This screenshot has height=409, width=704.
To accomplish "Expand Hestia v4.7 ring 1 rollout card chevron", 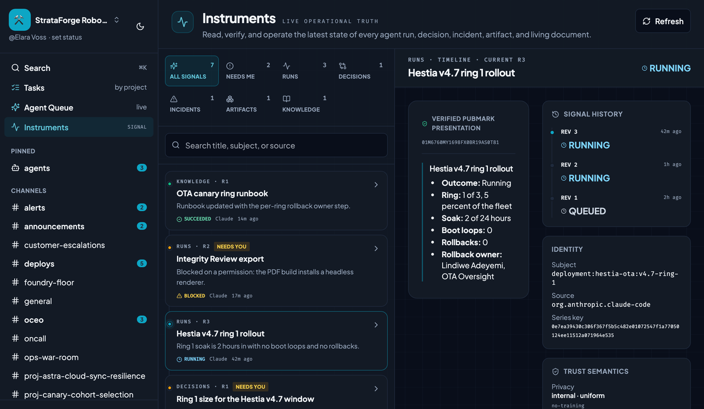I will (x=376, y=325).
